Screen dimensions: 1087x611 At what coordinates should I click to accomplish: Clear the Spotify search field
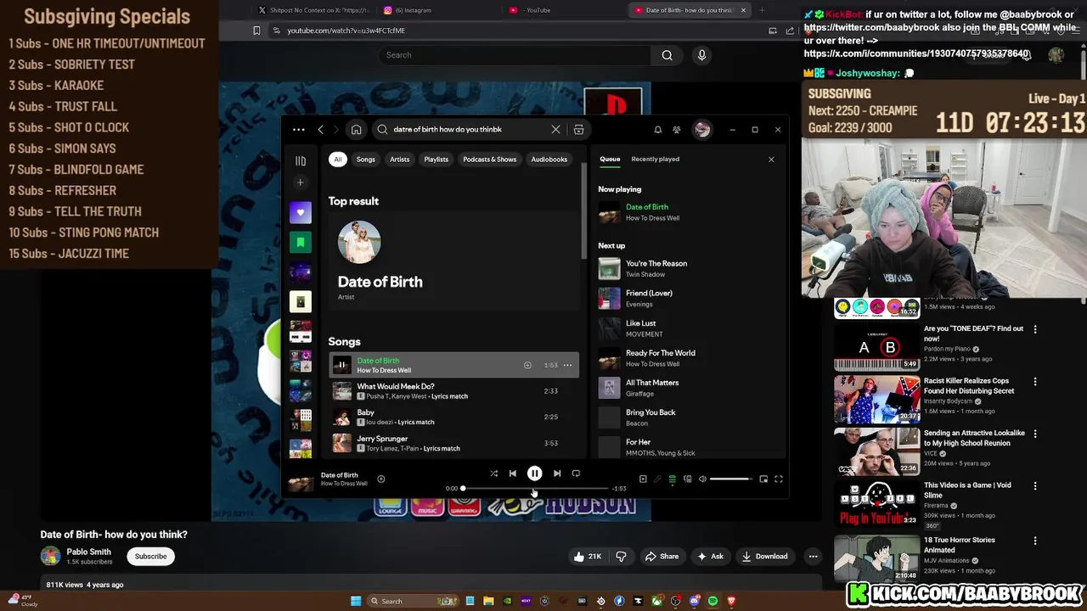click(x=555, y=130)
